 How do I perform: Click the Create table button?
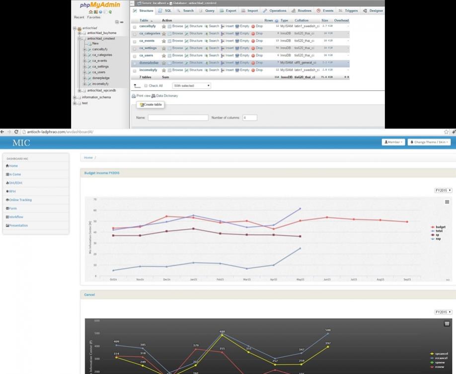click(151, 105)
